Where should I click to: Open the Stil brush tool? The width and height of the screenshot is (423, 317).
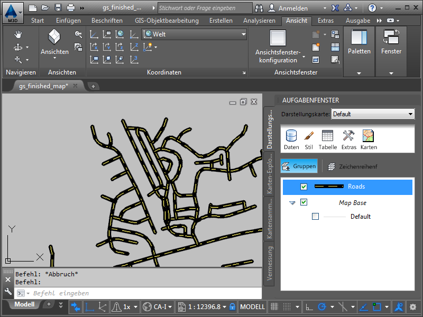click(309, 139)
